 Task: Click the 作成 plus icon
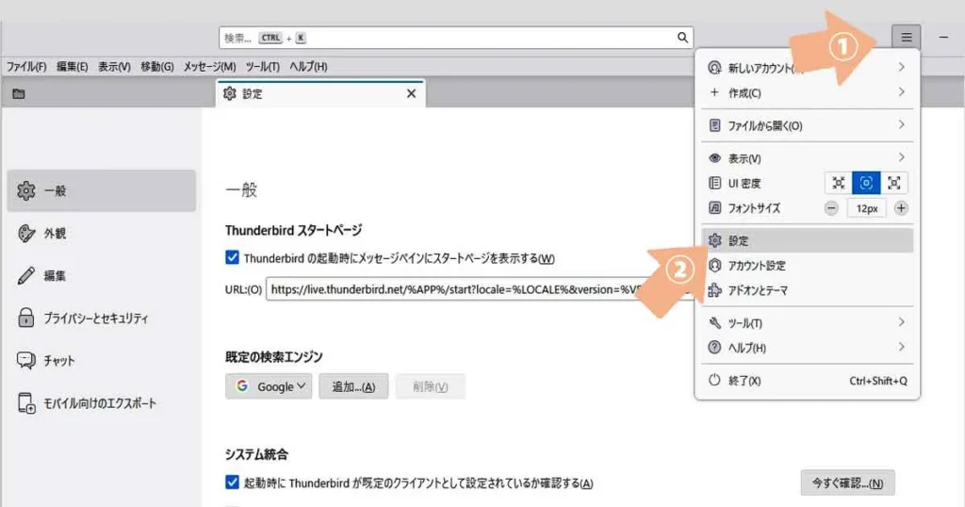714,92
